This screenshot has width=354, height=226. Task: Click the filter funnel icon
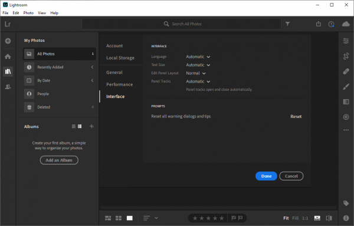tap(287, 24)
